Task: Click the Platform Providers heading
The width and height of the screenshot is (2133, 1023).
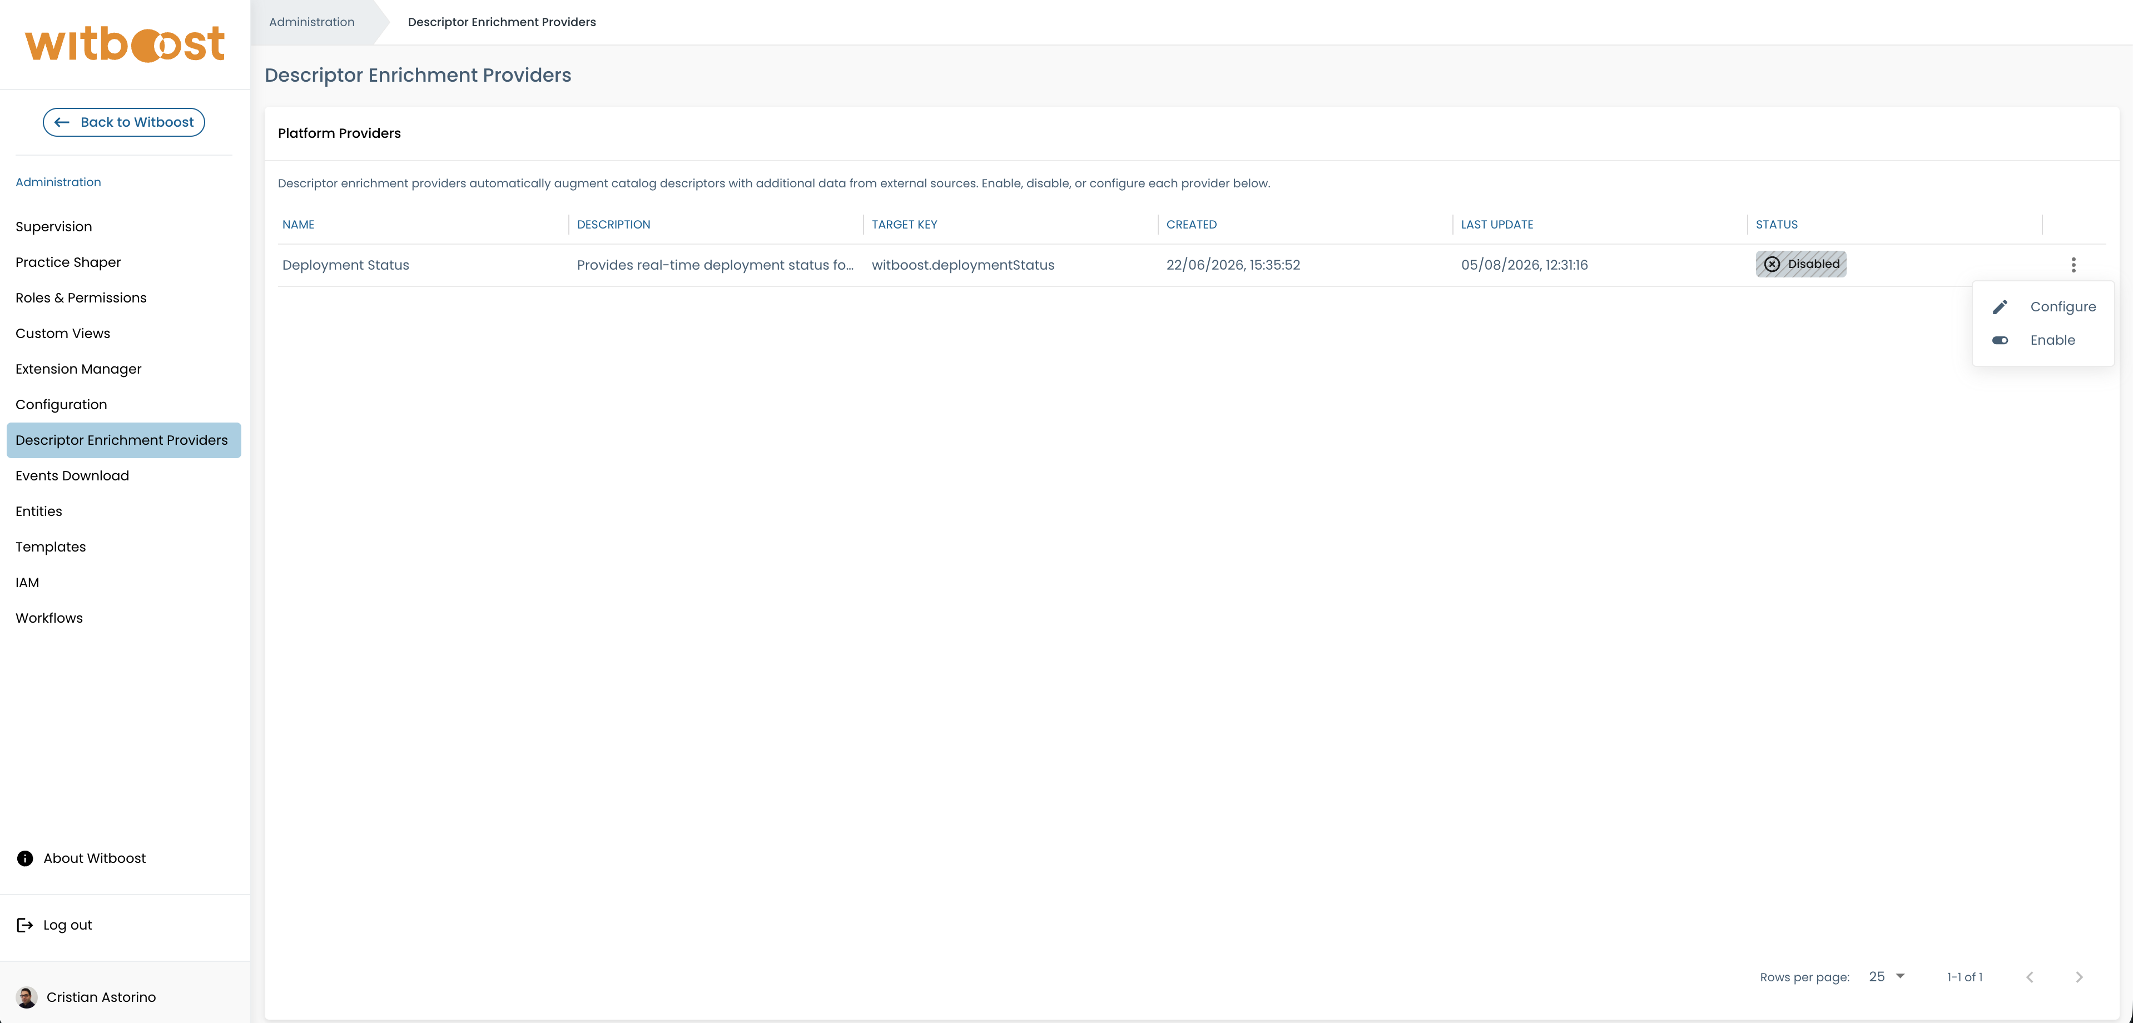Action: [x=340, y=133]
